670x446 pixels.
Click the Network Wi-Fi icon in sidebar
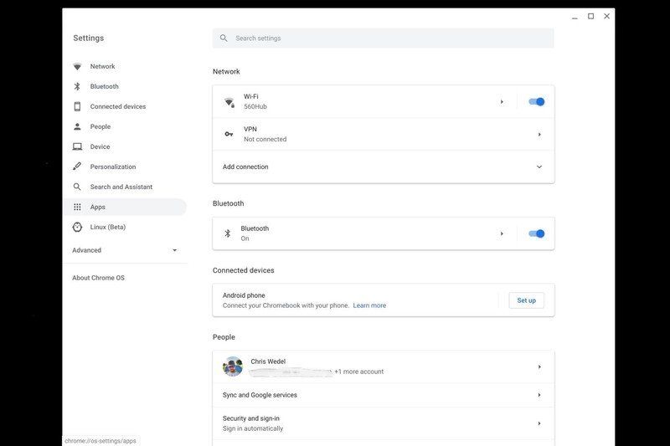[77, 67]
